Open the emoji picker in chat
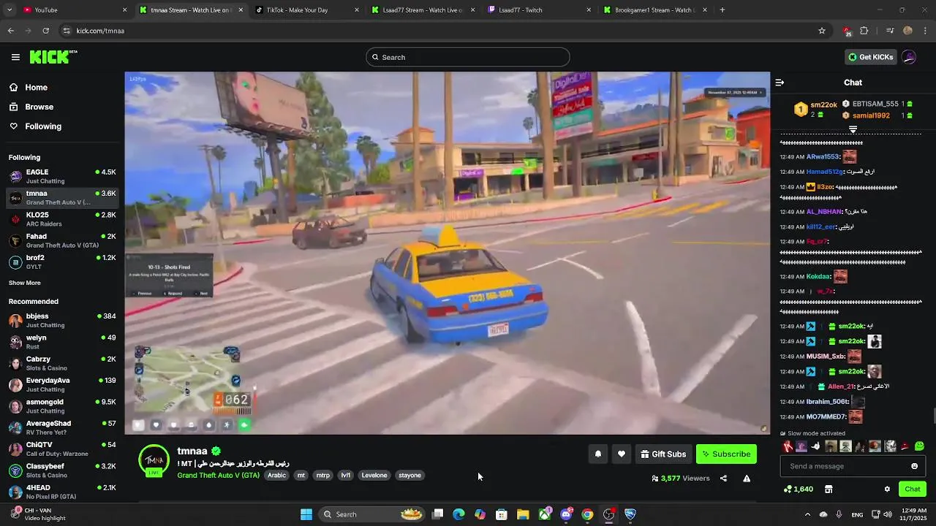Image resolution: width=936 pixels, height=526 pixels. 914,466
